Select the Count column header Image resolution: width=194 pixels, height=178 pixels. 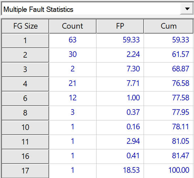(x=72, y=26)
